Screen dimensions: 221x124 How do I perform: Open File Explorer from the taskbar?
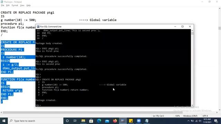point(83,121)
